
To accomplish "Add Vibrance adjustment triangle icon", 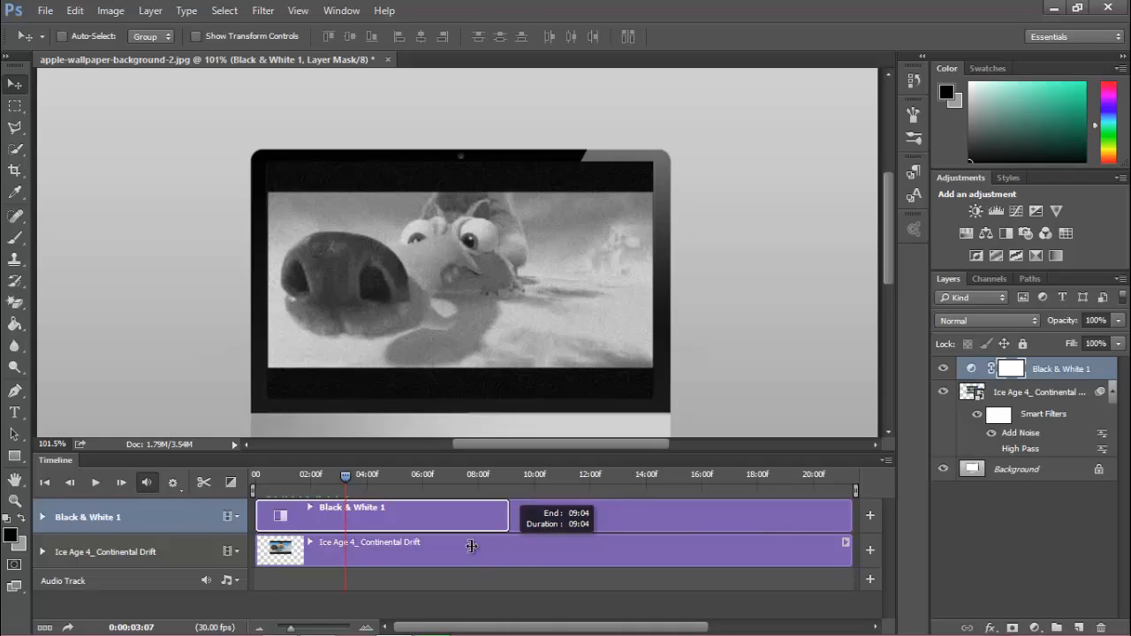I will coord(1056,211).
